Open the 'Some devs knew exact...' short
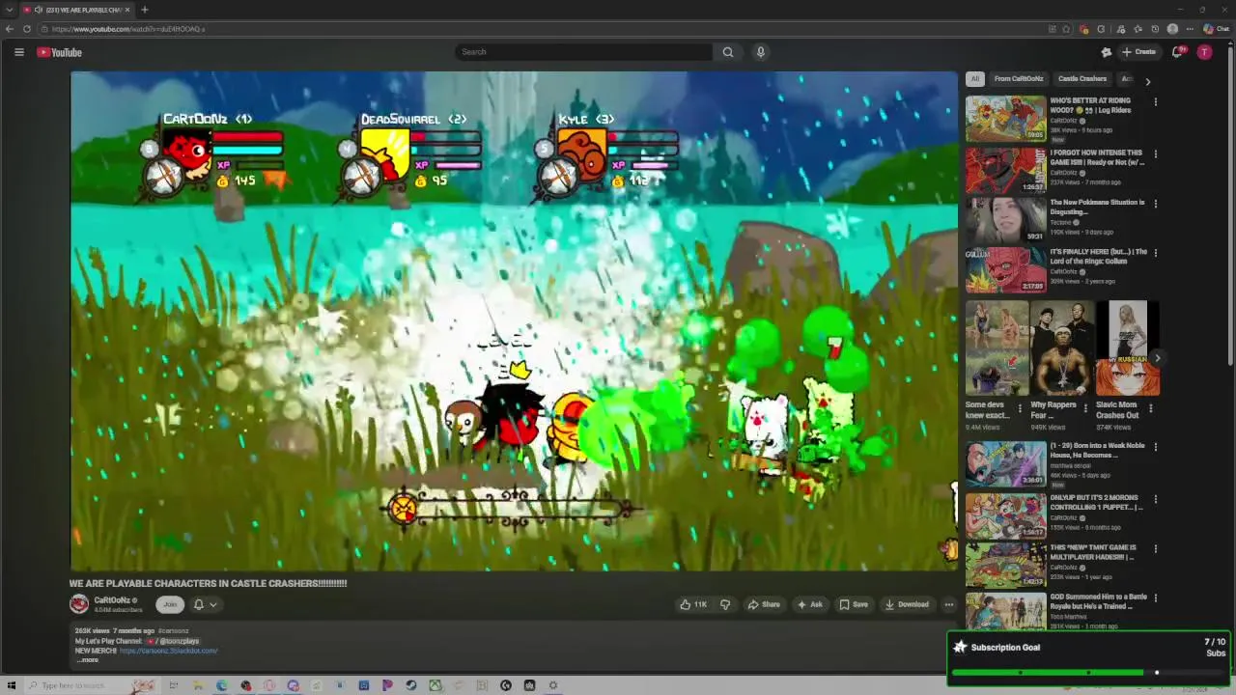 [997, 348]
